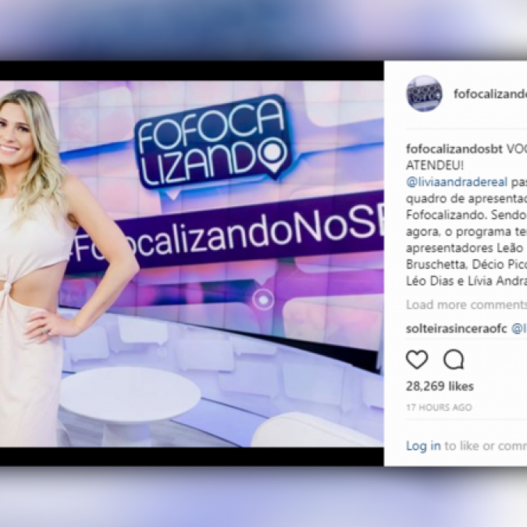Click the fofocalizando username in post header
The image size is (527, 527).
pyautogui.click(x=490, y=94)
